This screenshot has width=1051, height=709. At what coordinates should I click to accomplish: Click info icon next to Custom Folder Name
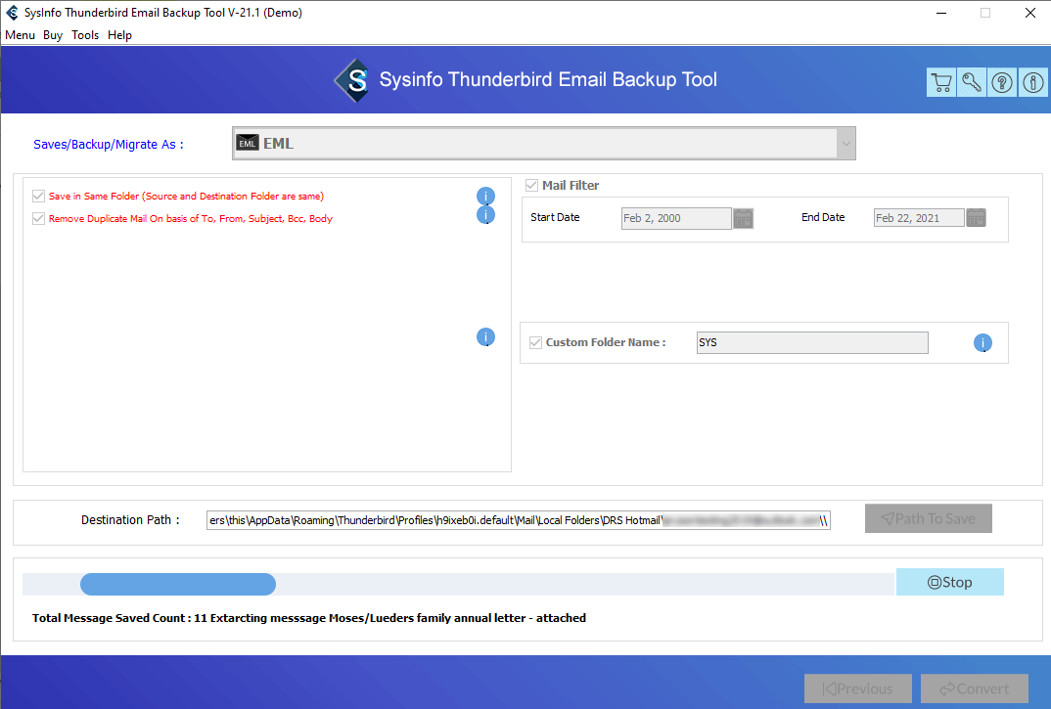(982, 343)
